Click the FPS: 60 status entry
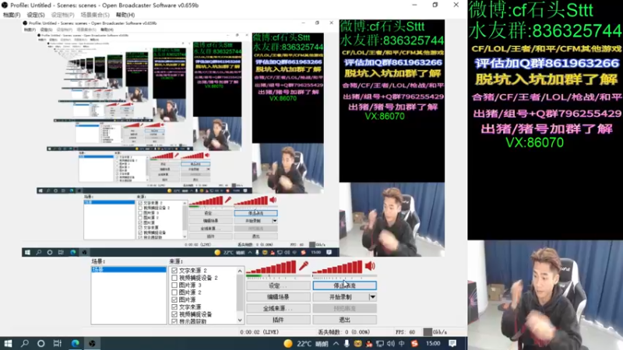This screenshot has width=623, height=350. (405, 332)
